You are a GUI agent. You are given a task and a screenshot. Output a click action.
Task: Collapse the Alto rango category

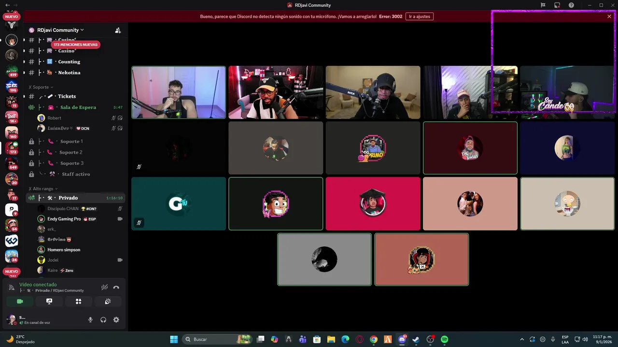point(43,188)
